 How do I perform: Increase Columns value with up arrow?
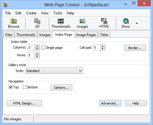click(37, 46)
